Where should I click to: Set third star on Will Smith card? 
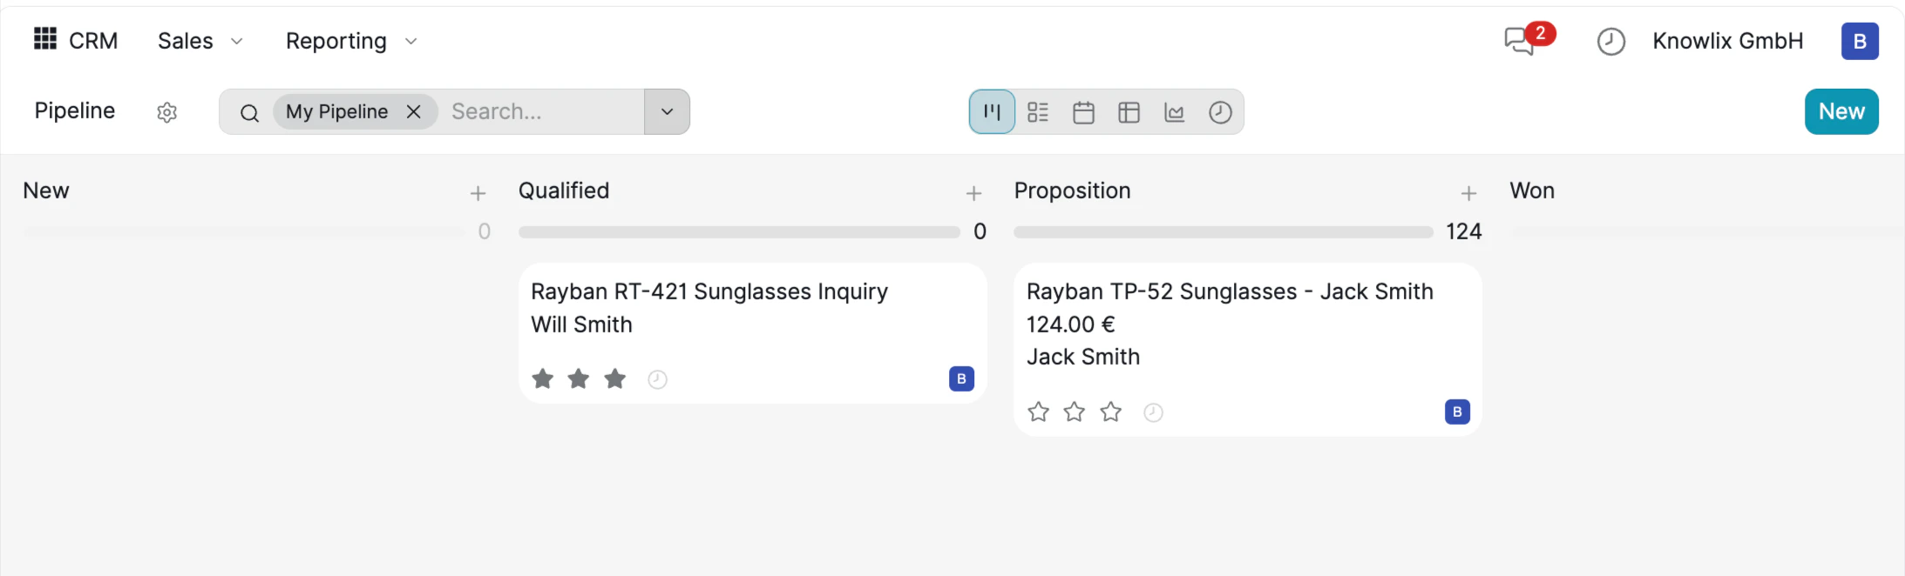pyautogui.click(x=615, y=378)
